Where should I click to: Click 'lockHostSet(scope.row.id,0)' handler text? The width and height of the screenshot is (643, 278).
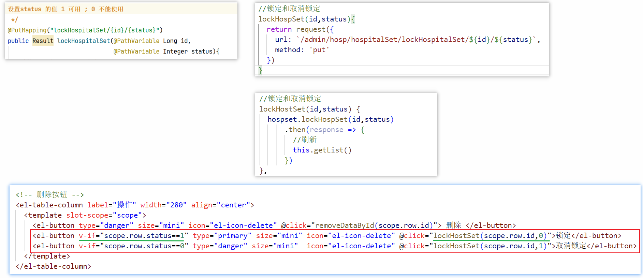point(490,236)
